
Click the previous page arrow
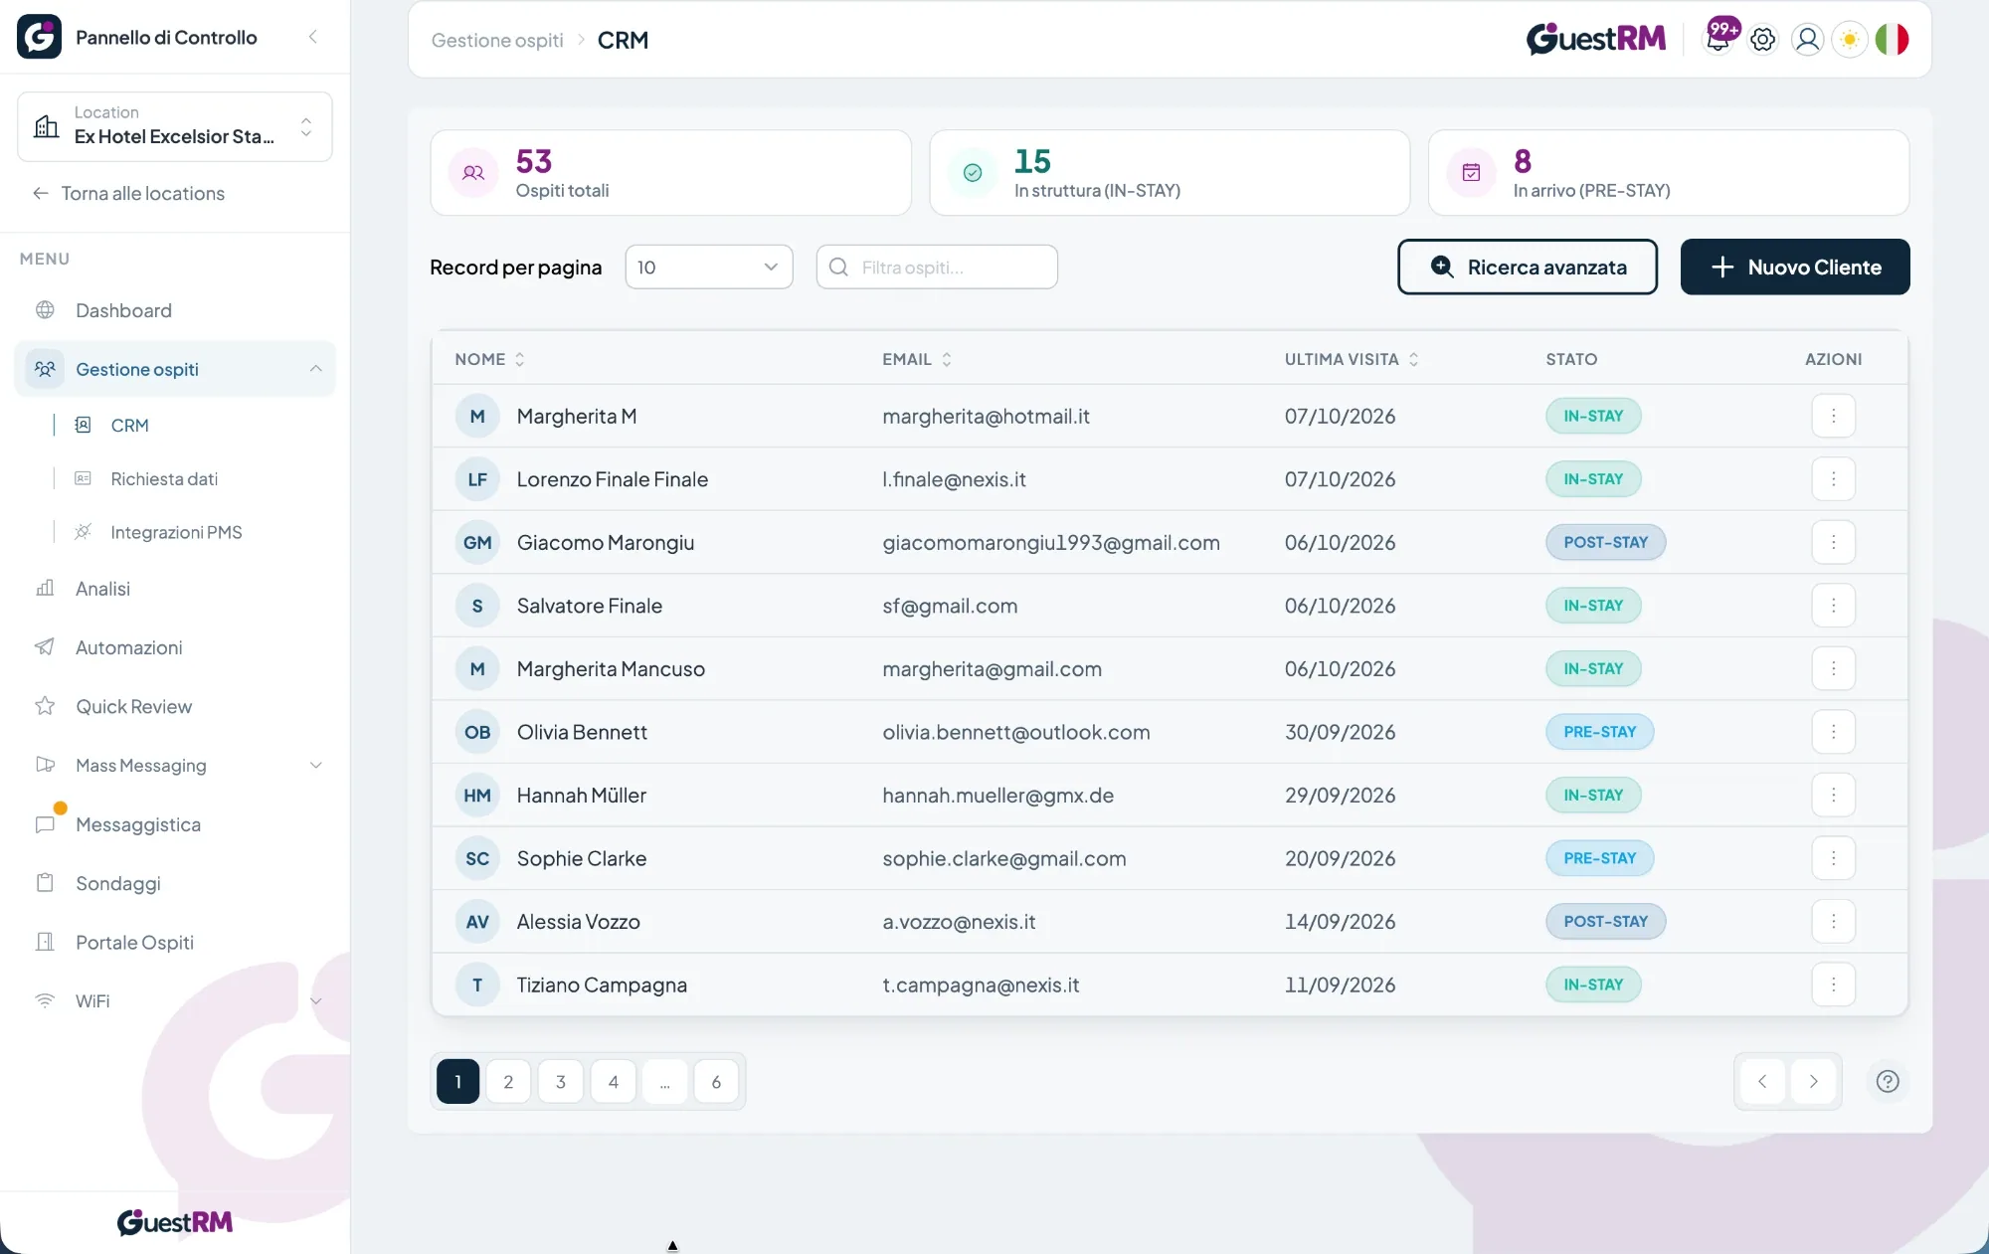click(1762, 1082)
